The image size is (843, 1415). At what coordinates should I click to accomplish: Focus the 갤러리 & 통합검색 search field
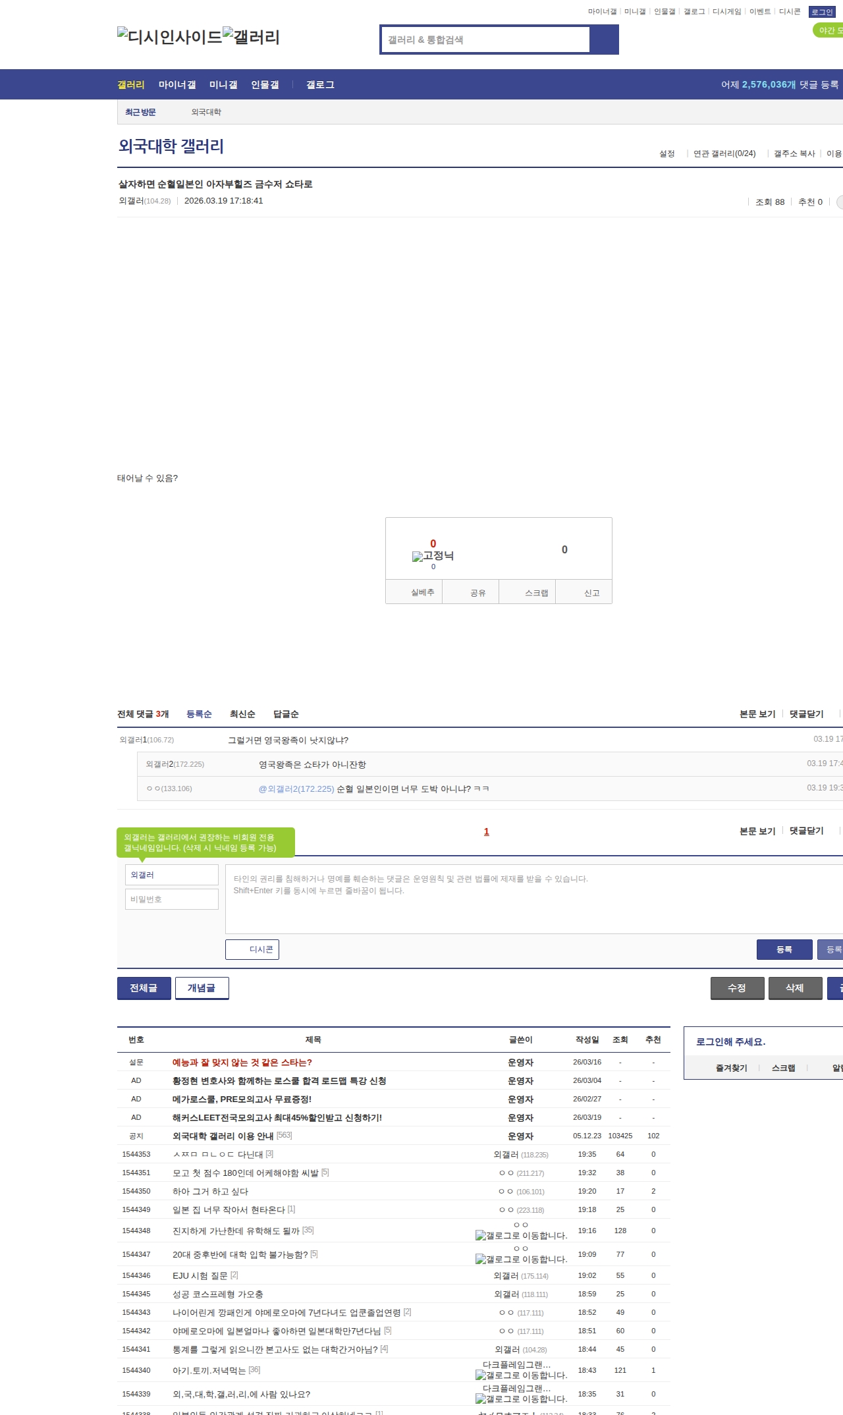[x=485, y=40]
